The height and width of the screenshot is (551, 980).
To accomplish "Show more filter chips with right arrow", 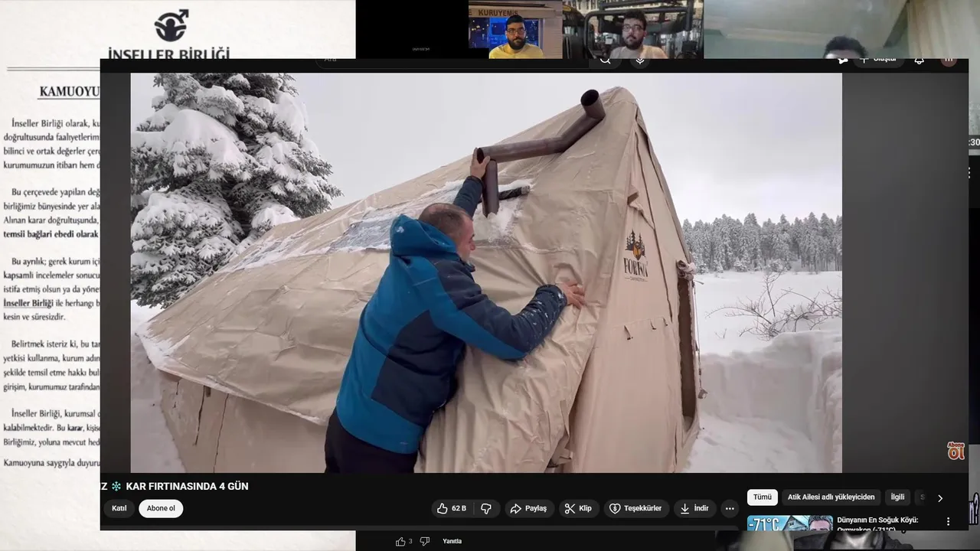I will pos(940,498).
